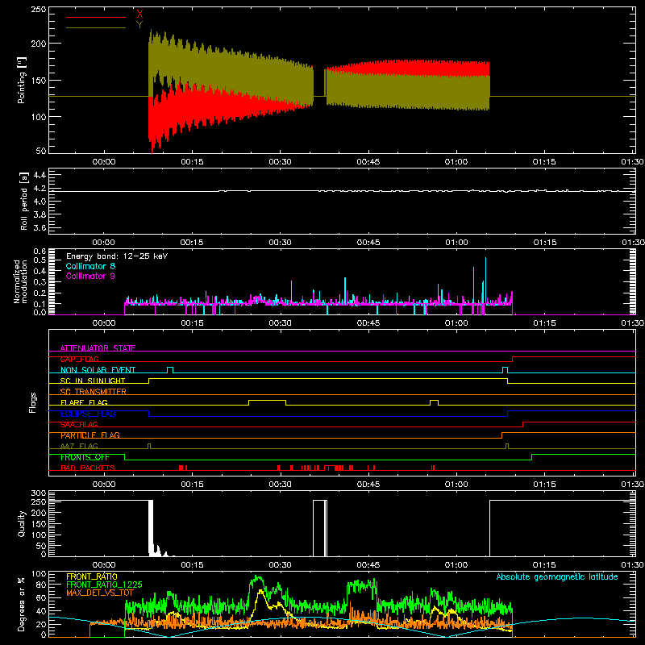Select the olive Y legend letter
This screenshot has width=645, height=645.
(x=139, y=24)
